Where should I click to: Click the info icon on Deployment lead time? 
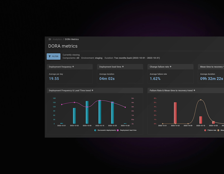tap(123, 67)
